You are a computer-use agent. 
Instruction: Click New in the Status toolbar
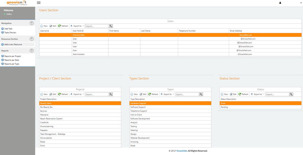pyautogui.click(x=224, y=94)
